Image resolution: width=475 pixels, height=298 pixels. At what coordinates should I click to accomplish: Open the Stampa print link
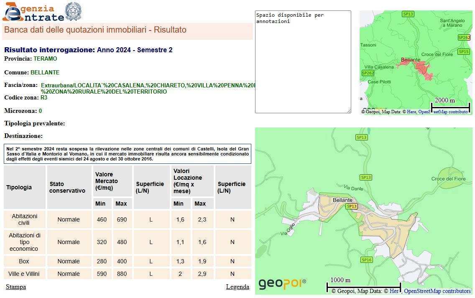coord(16,287)
